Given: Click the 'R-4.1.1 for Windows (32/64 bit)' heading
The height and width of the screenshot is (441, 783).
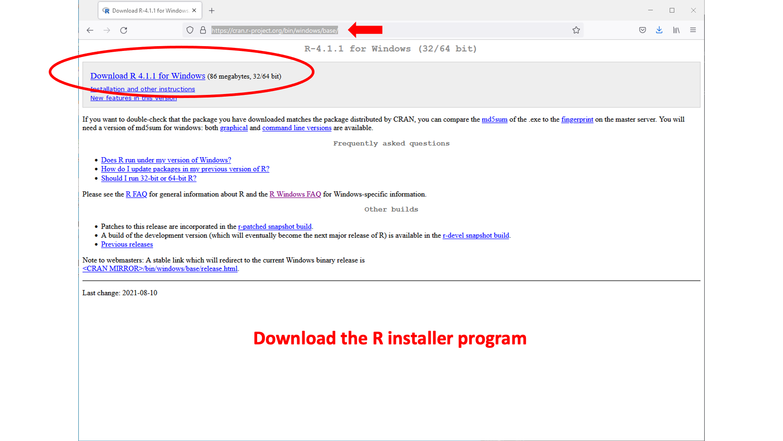Looking at the screenshot, I should tap(391, 49).
